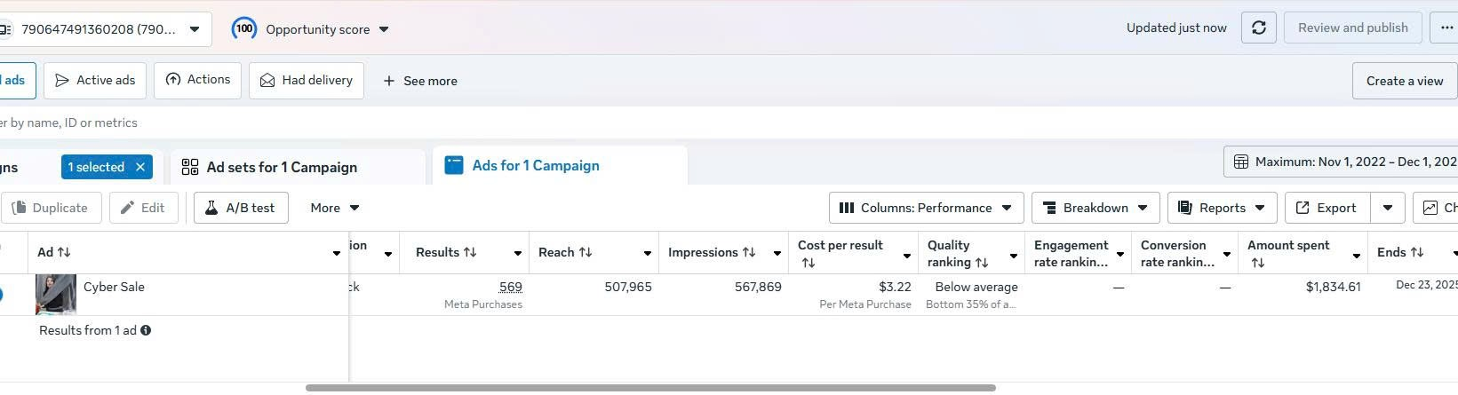This screenshot has height=395, width=1458.
Task: Click the Create a view button
Action: pos(1405,81)
